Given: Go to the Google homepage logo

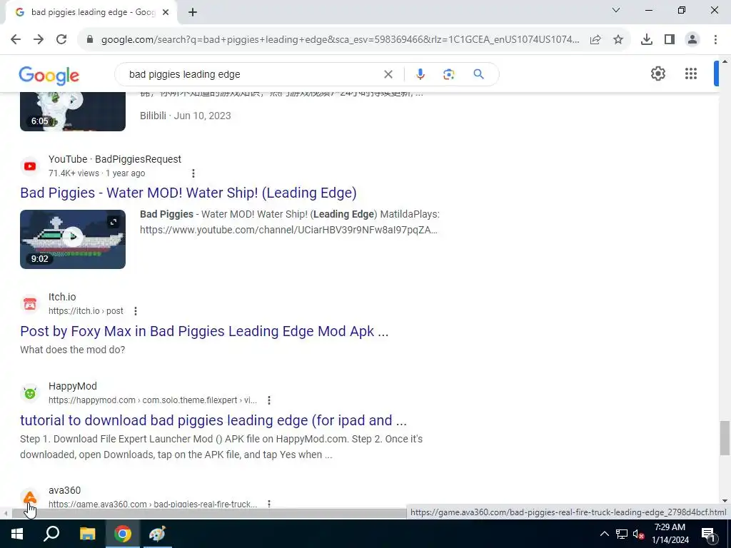Looking at the screenshot, I should [49, 75].
